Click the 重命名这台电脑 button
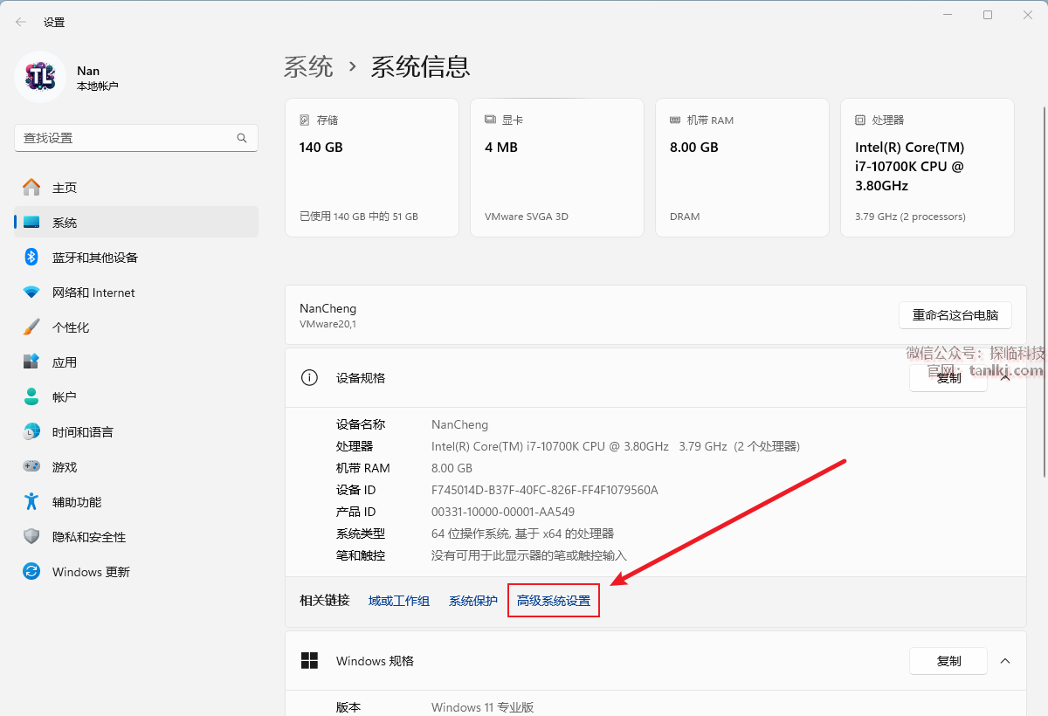This screenshot has height=716, width=1048. click(x=955, y=315)
